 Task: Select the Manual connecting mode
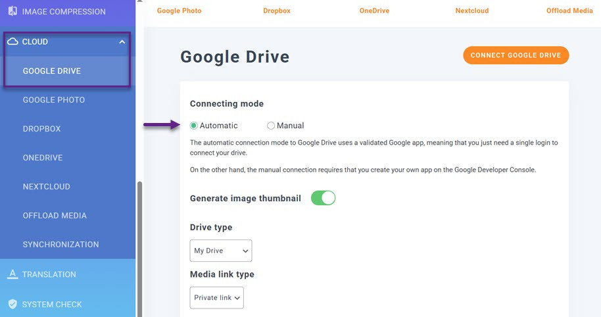coord(271,126)
